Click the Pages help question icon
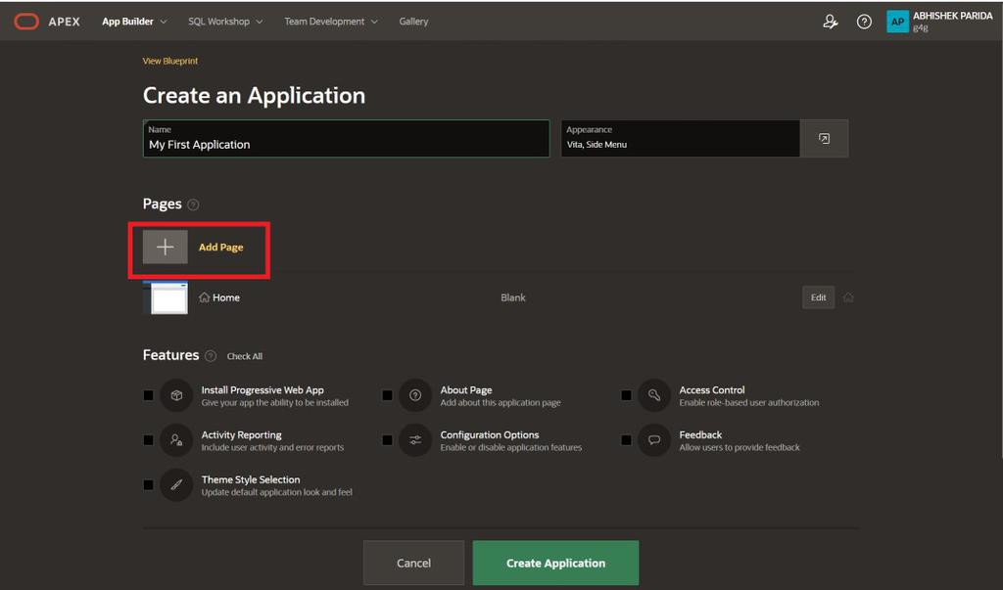The image size is (1003, 590). tap(193, 204)
